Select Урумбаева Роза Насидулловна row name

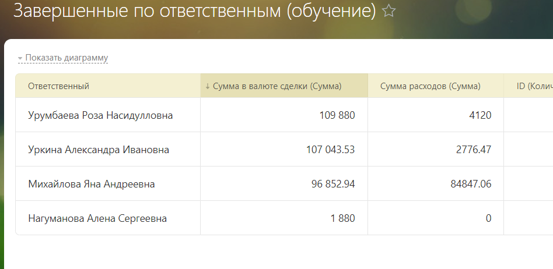tap(100, 115)
